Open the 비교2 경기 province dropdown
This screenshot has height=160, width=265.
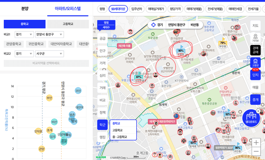[24, 54]
